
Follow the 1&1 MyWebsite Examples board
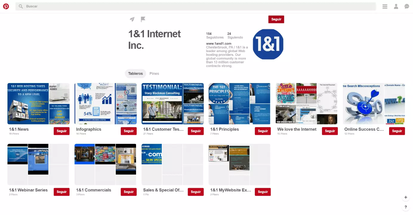tap(263, 192)
